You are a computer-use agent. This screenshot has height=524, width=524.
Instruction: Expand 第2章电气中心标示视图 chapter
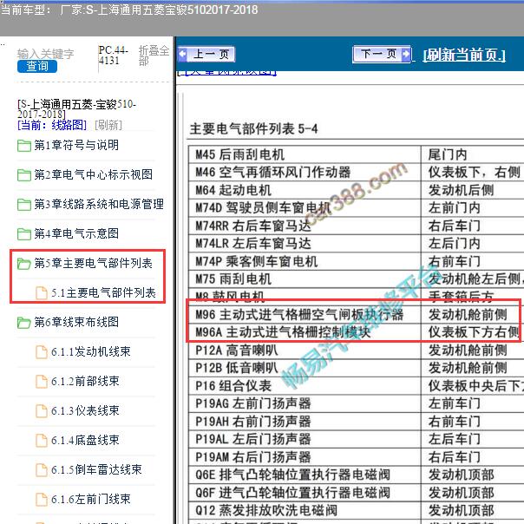pos(93,174)
